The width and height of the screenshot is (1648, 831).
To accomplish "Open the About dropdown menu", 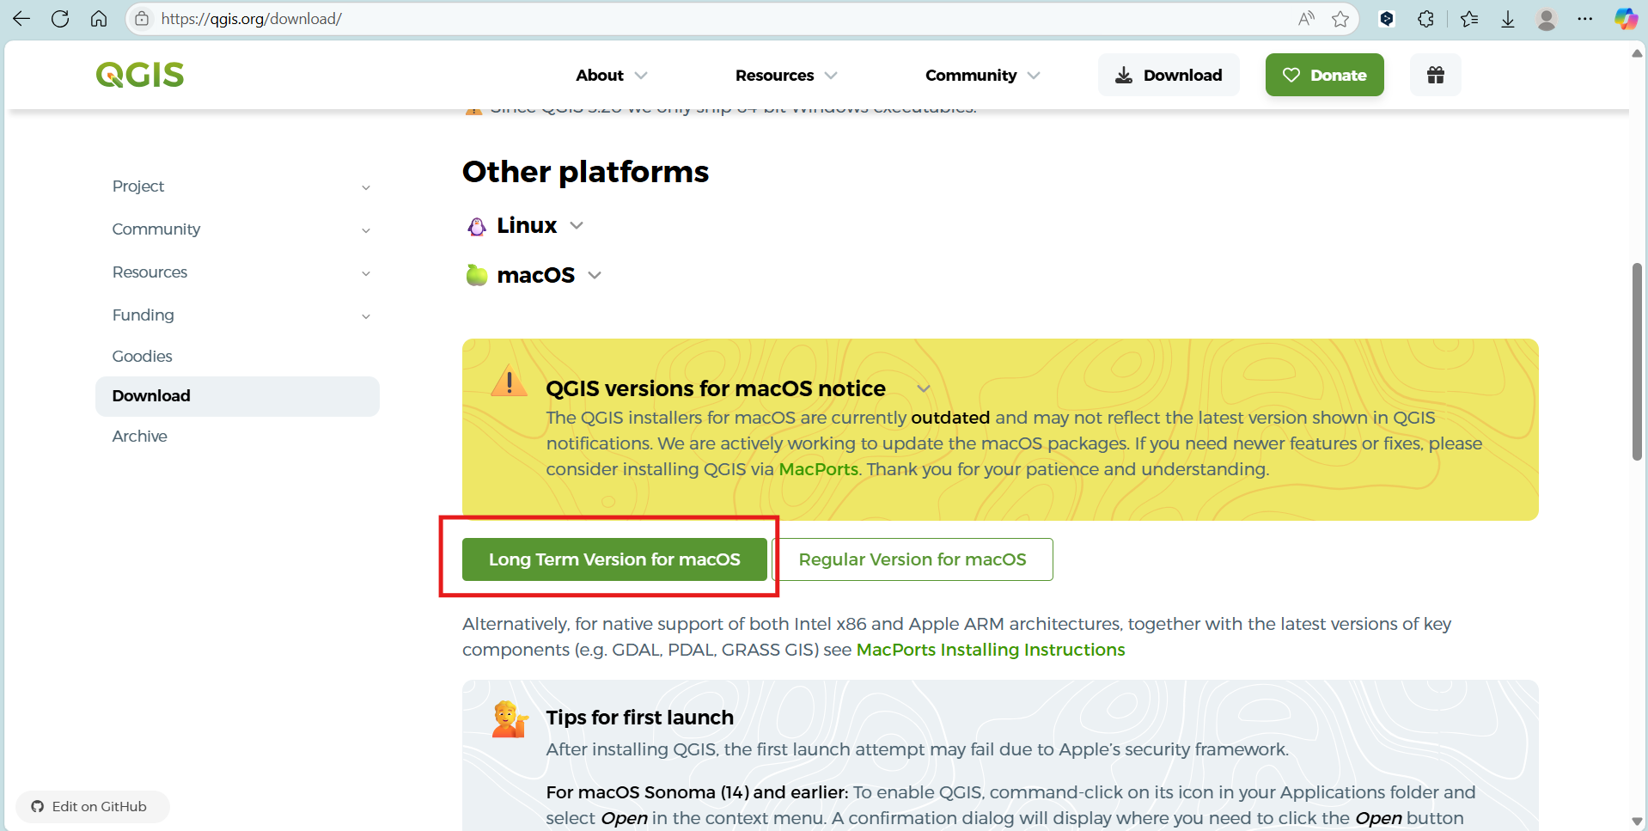I will pyautogui.click(x=611, y=76).
